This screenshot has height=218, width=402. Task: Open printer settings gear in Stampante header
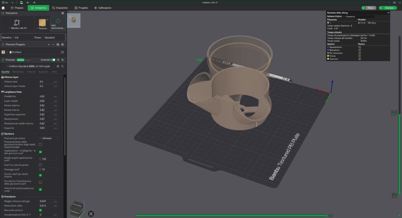63,13
